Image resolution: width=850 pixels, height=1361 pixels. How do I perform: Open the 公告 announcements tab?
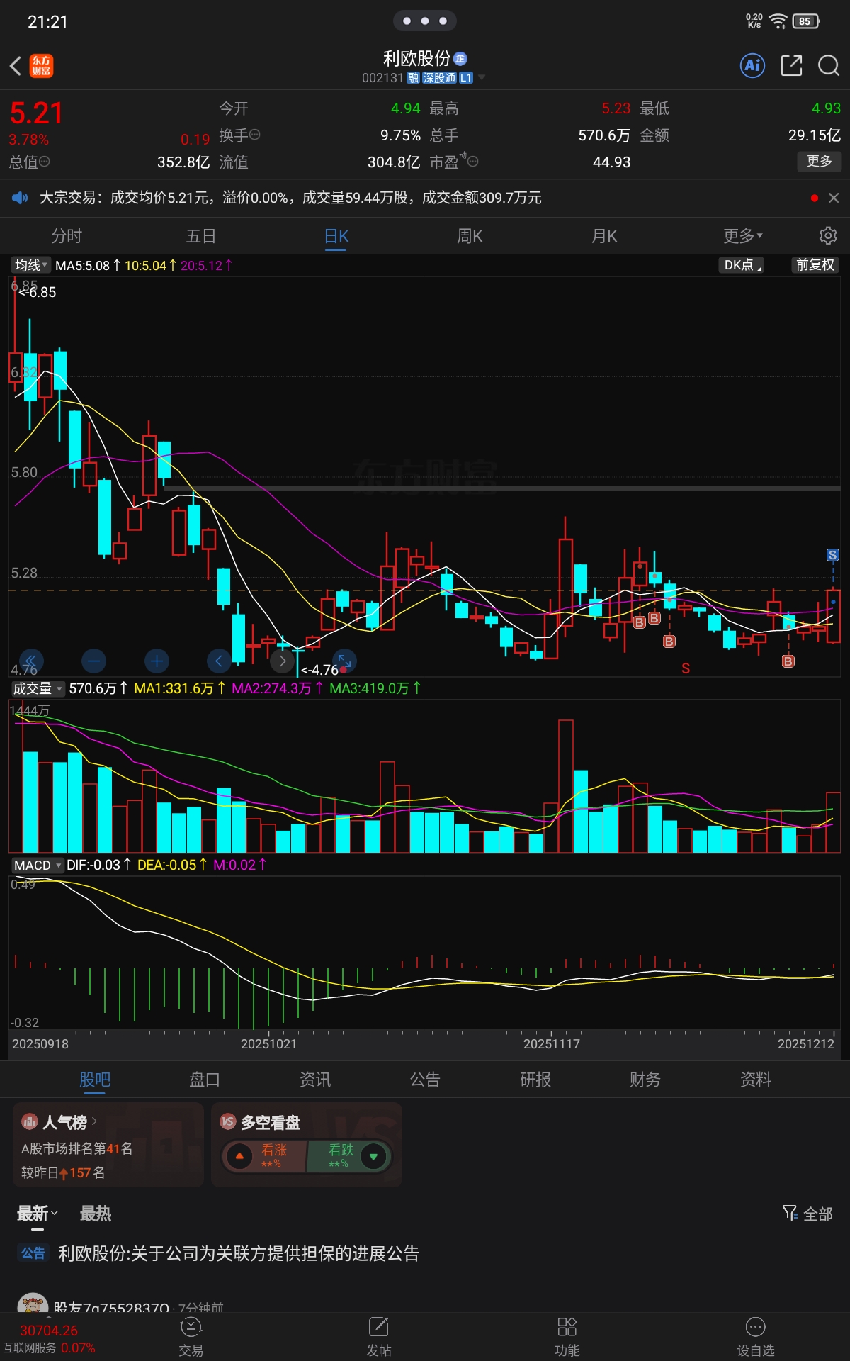click(425, 1079)
